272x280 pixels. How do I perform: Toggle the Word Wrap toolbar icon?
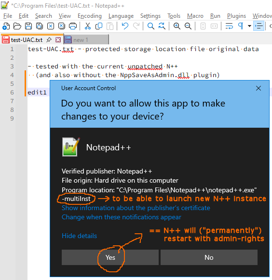(229, 26)
